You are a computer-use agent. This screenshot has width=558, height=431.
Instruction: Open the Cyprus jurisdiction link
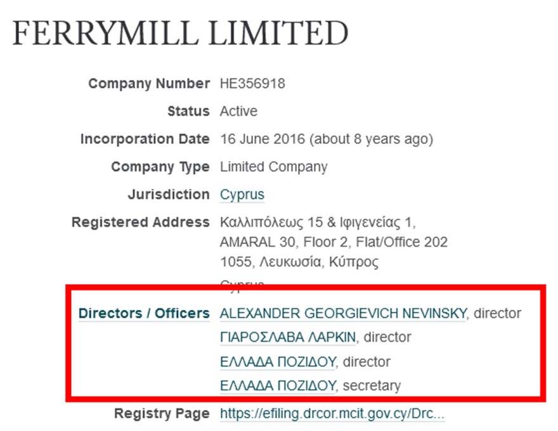pos(242,195)
